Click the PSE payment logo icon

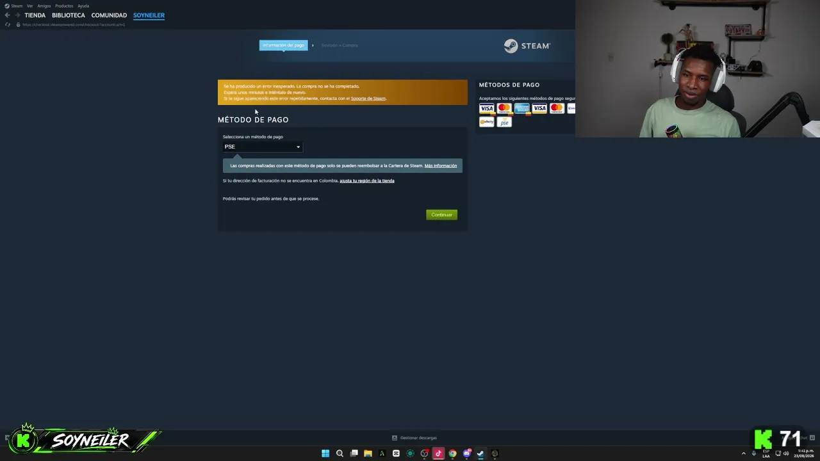(x=504, y=122)
